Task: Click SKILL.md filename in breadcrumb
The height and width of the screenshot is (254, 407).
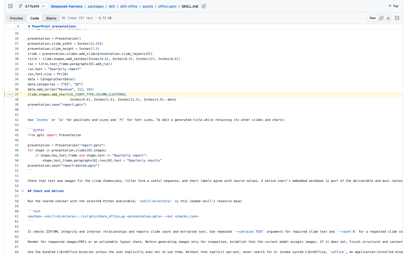Action: click(190, 6)
